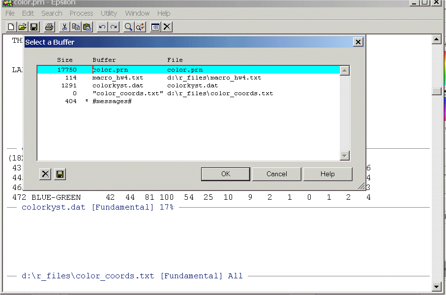Click the Cut scissors icon
The height and width of the screenshot is (295, 446).
(x=64, y=27)
